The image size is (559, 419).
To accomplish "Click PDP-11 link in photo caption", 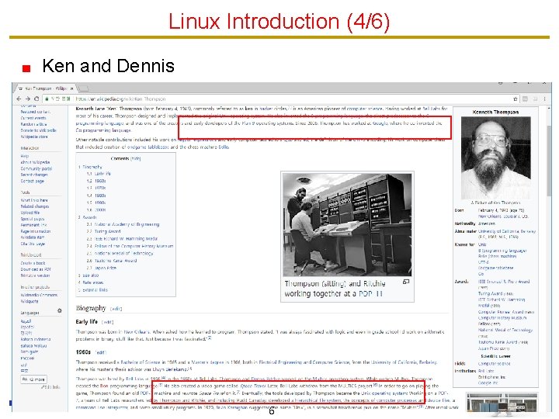I will click(x=370, y=294).
